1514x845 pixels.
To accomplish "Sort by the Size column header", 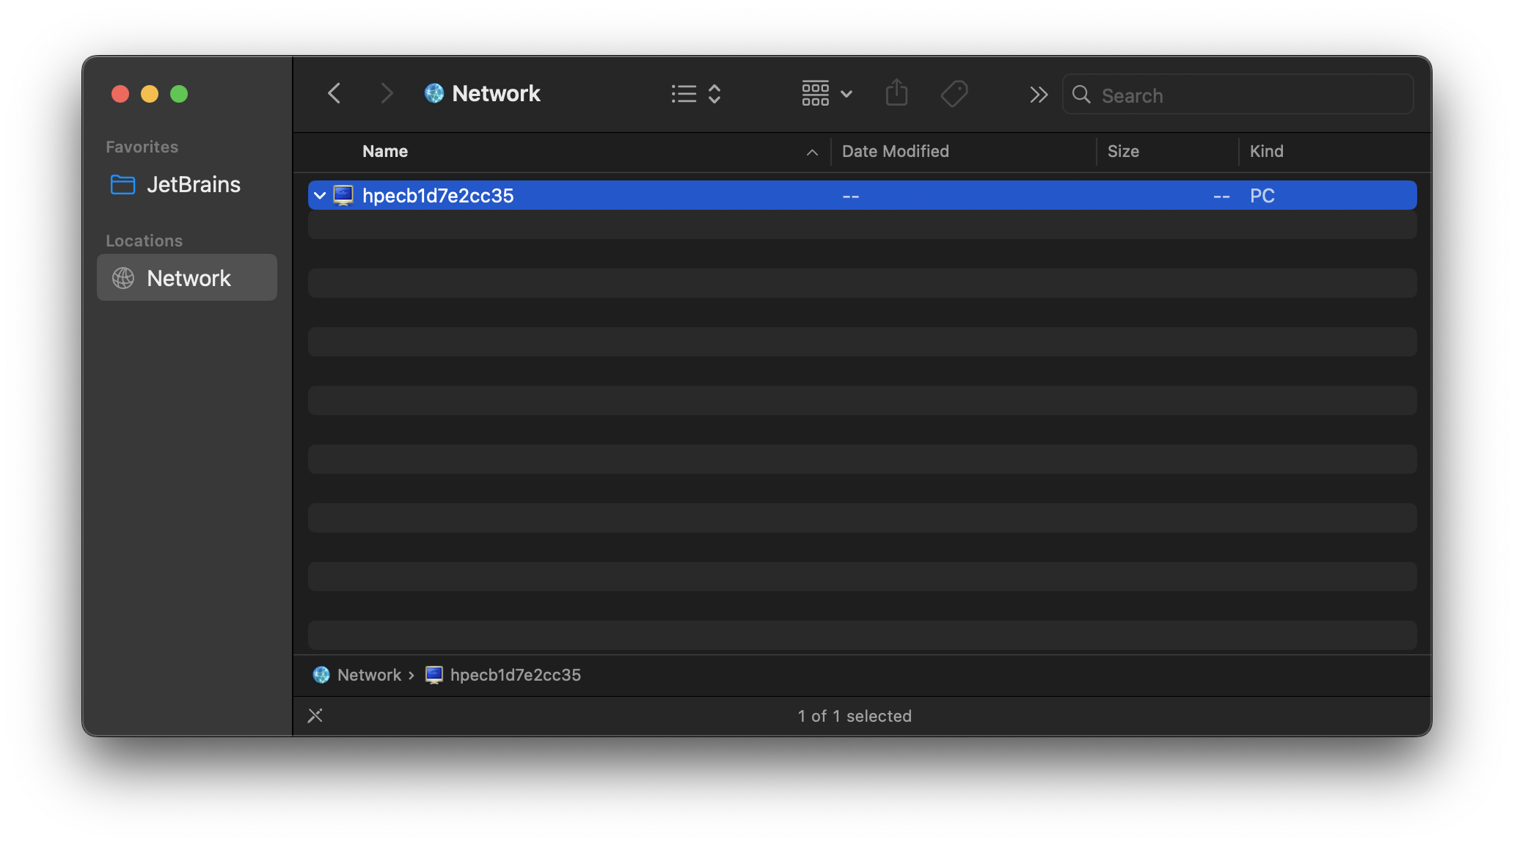I will [x=1123, y=152].
